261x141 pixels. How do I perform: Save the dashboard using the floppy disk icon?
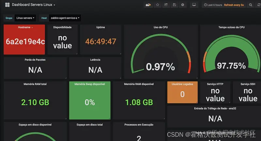[174, 5]
